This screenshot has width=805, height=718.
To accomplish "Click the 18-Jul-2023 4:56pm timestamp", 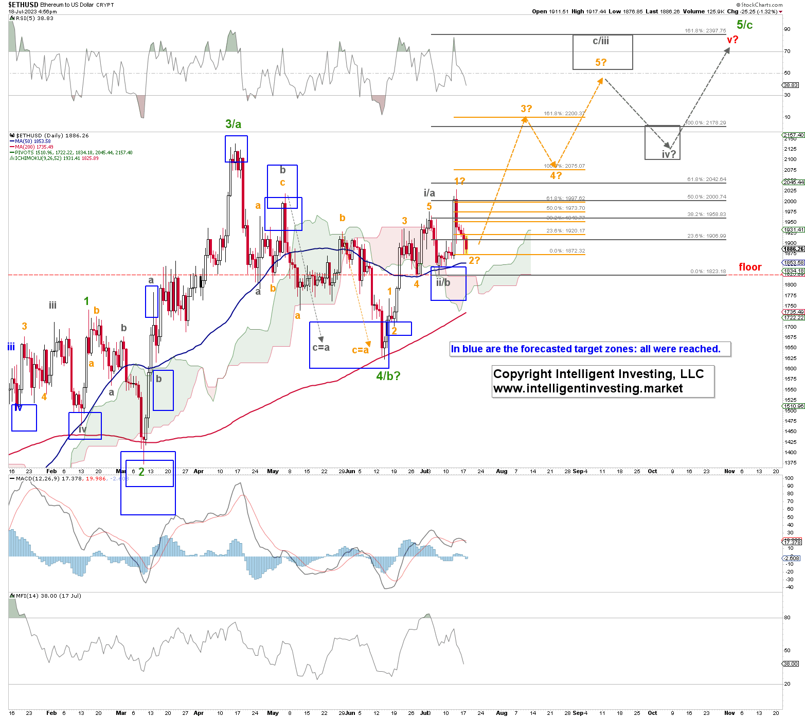I will (32, 11).
